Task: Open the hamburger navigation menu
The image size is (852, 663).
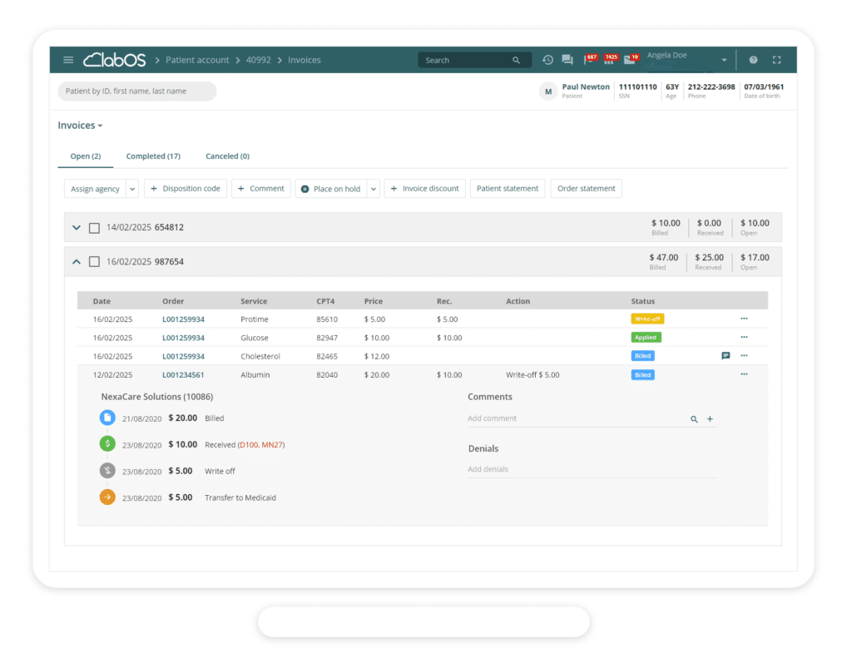Action: [x=68, y=59]
